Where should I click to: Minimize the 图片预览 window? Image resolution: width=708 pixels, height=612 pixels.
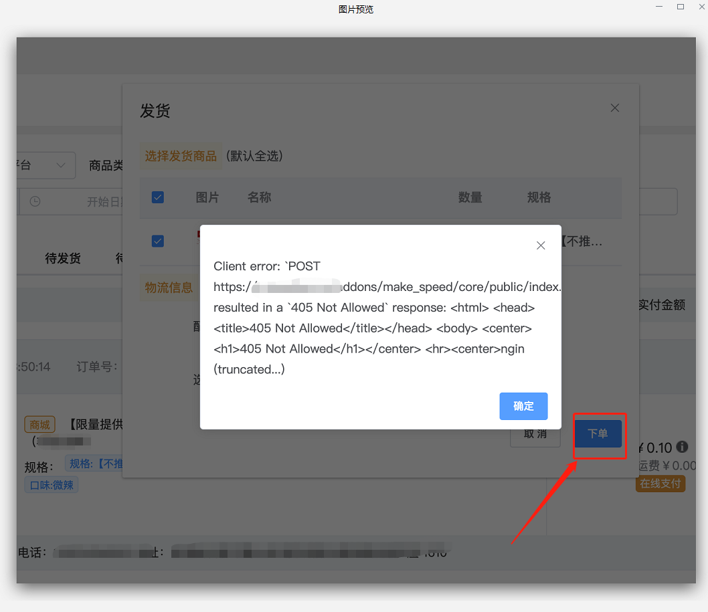659,7
